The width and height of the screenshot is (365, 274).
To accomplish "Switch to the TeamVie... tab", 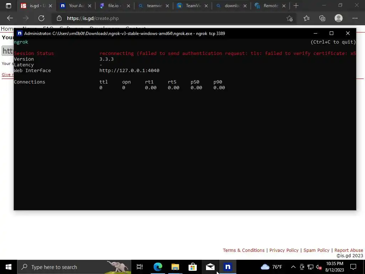I will point(192,6).
